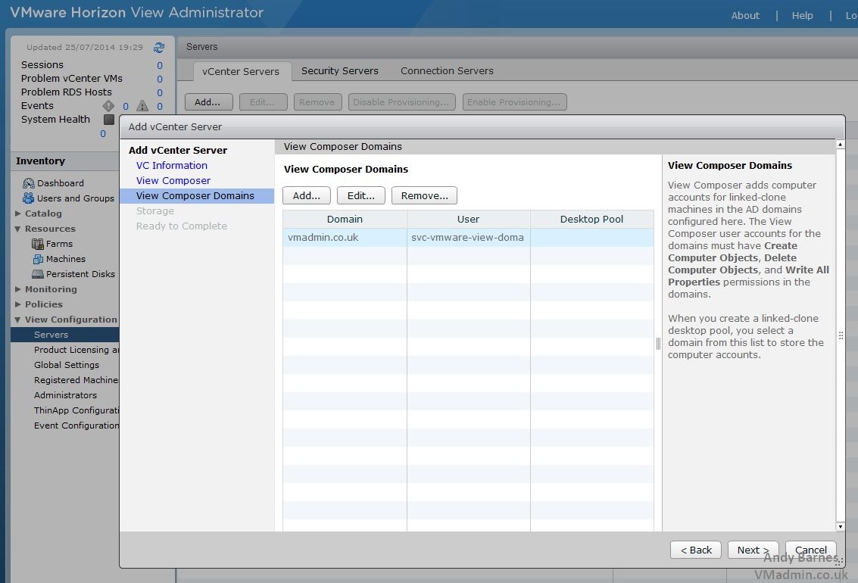Screen dimensions: 858x583
Task: Open Registered Machines under View Configuration
Action: [x=76, y=380]
